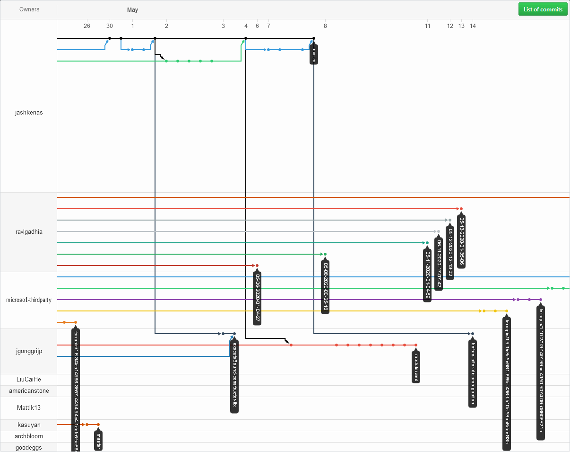
Task: Click the black head commit dot above master
Action: click(x=314, y=38)
